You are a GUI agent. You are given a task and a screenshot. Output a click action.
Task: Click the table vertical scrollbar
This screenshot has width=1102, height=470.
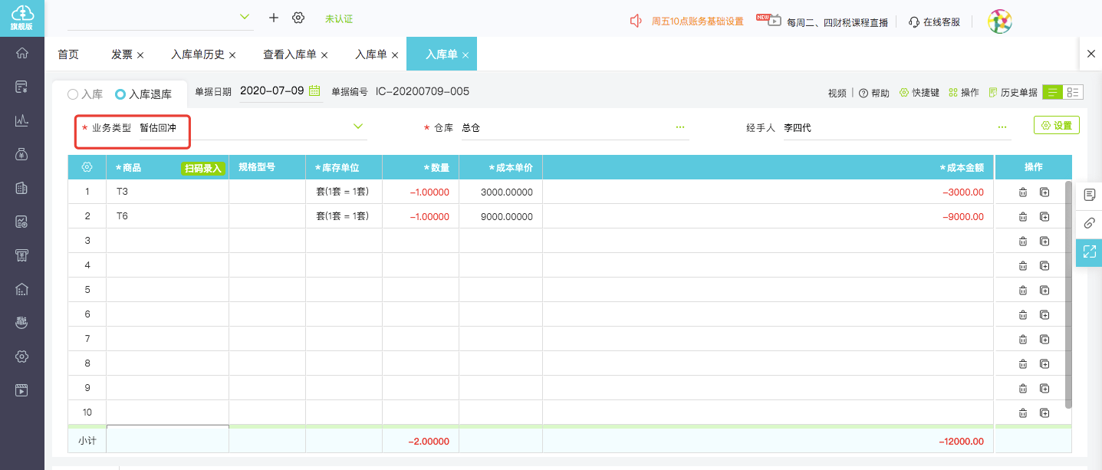1068,291
